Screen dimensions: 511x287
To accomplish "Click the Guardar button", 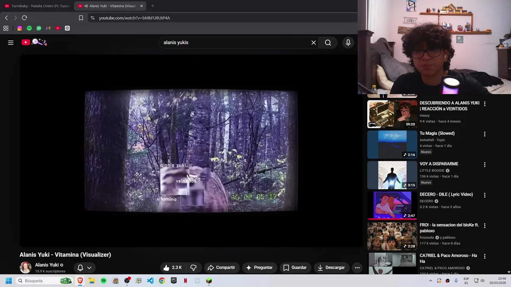I will 295,267.
